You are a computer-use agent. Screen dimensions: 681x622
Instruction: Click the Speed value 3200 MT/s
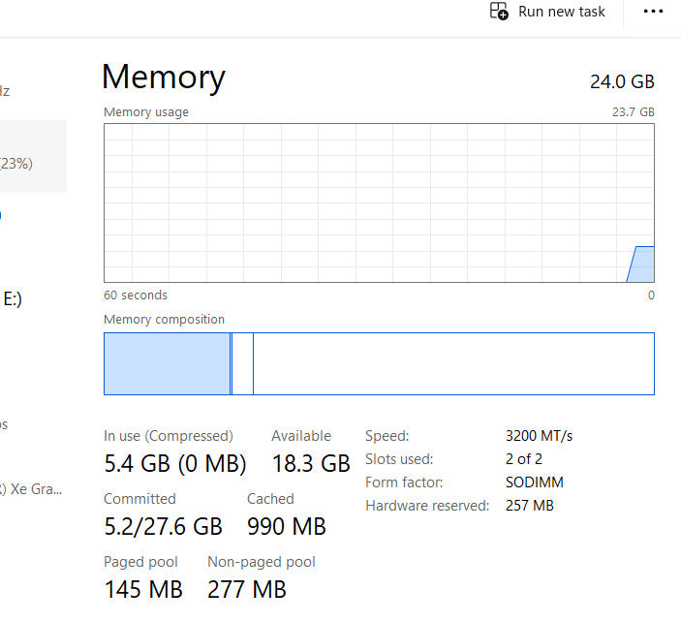click(x=539, y=436)
